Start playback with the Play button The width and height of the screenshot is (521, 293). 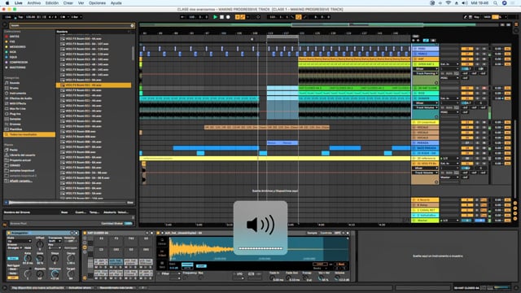pos(215,17)
